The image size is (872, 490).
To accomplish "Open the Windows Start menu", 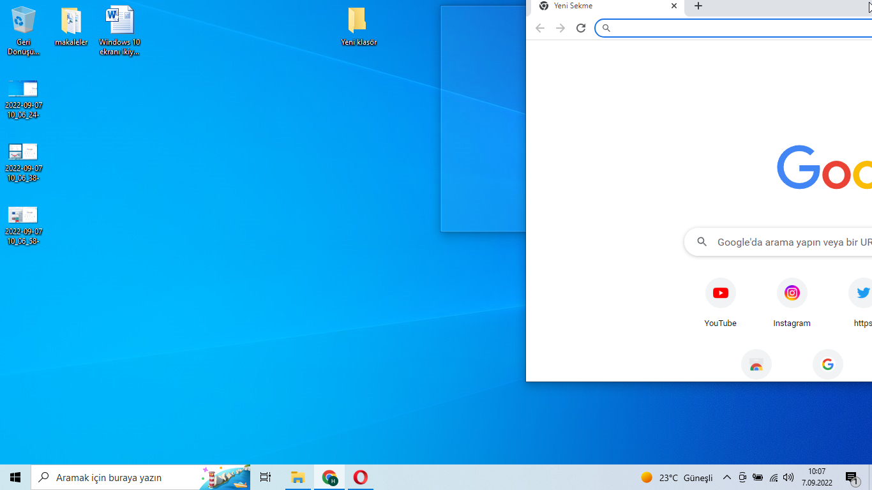I will [15, 477].
